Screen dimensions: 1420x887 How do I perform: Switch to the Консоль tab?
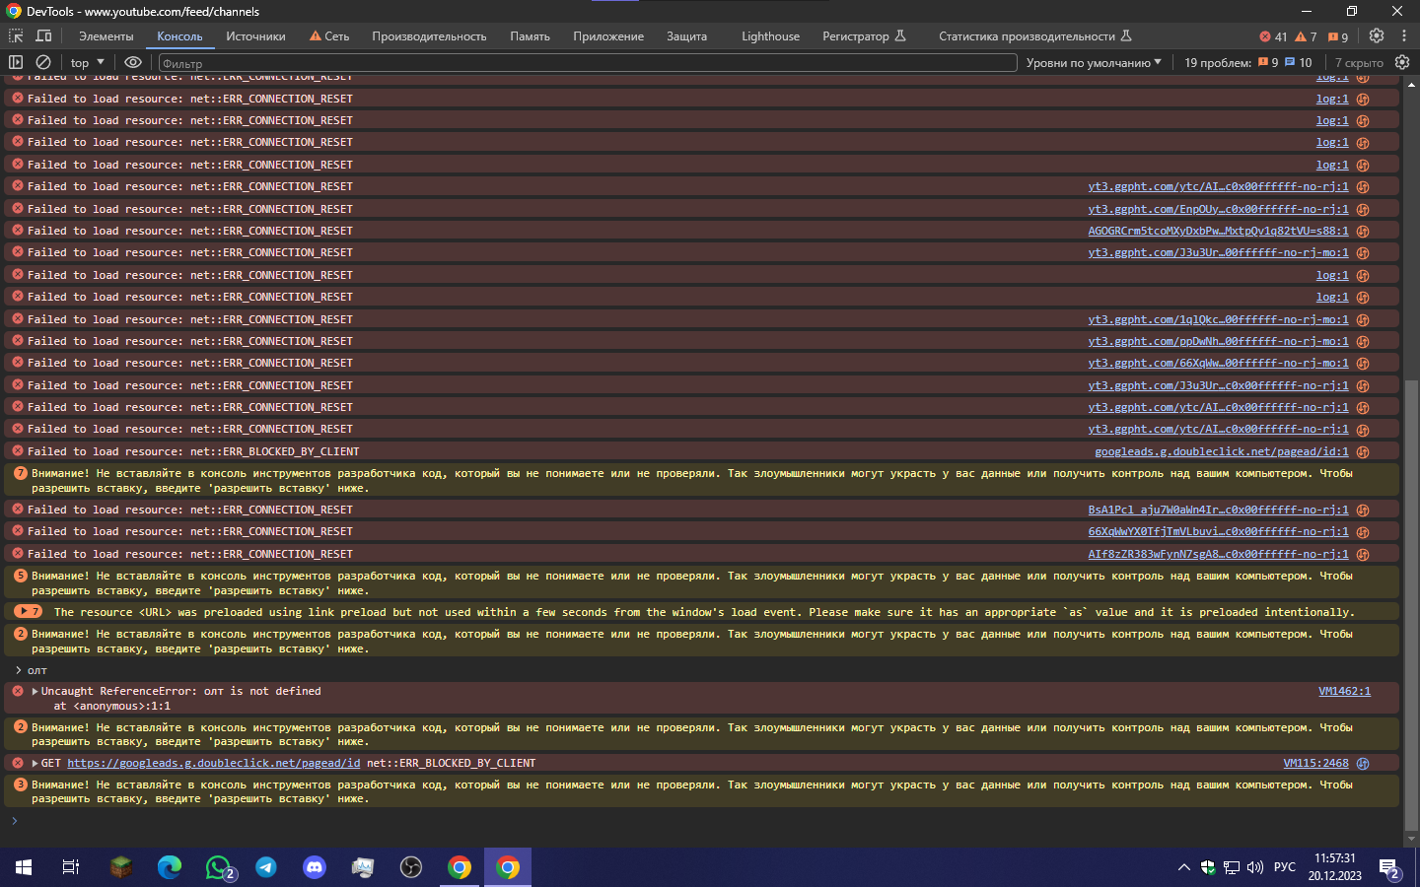pos(179,36)
